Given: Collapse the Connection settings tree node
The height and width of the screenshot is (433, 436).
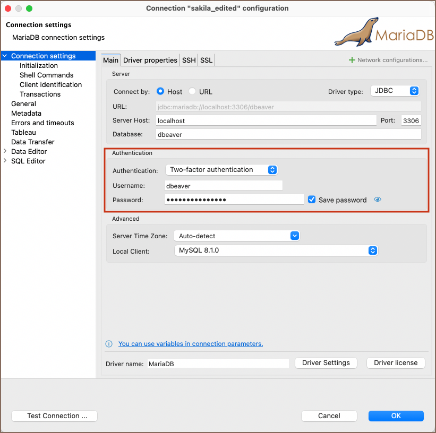Looking at the screenshot, I should (x=5, y=56).
